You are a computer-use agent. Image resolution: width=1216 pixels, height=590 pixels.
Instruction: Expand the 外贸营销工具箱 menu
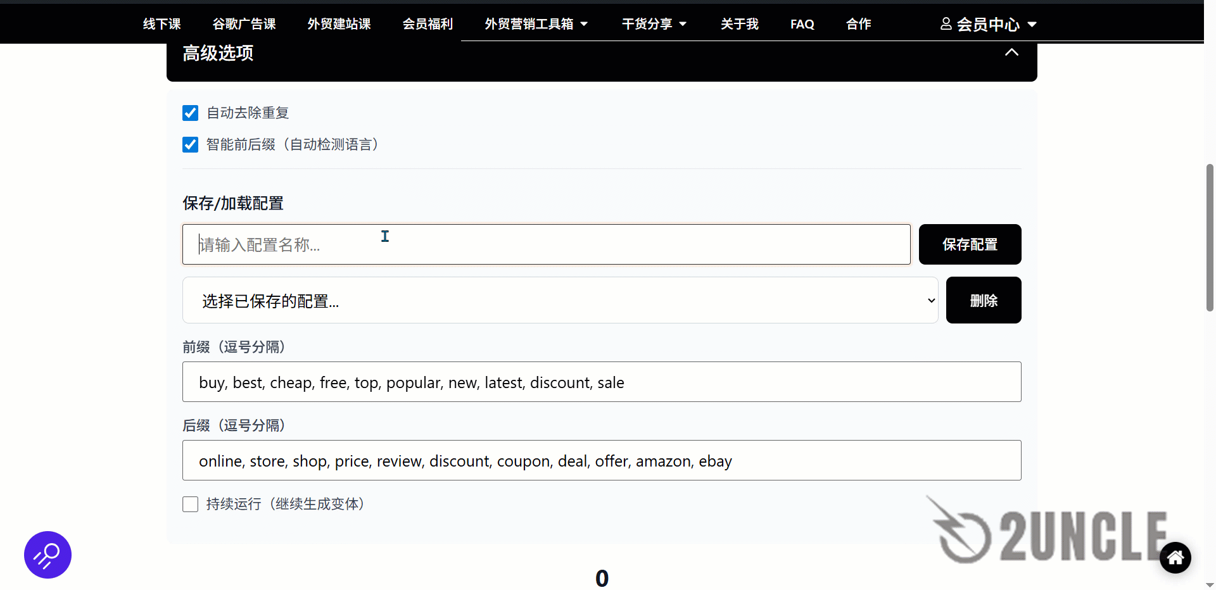tap(536, 23)
